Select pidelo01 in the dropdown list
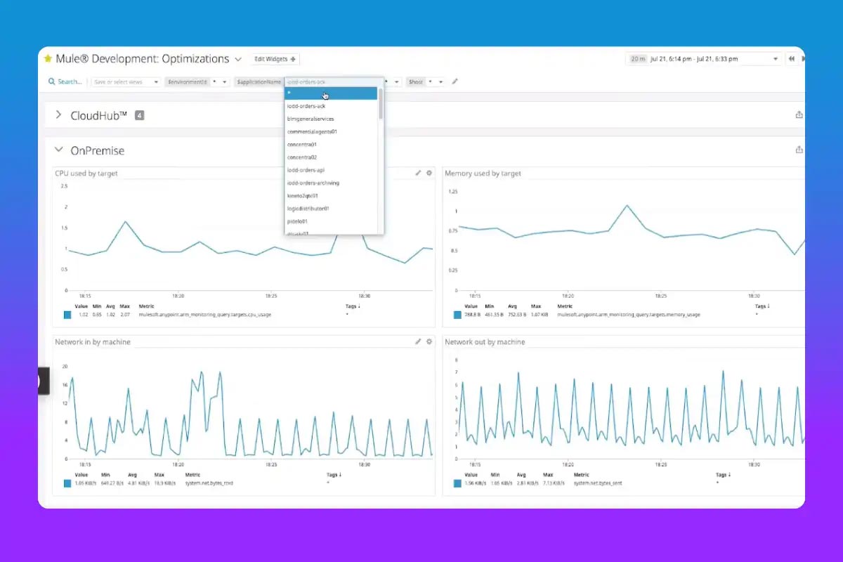This screenshot has width=843, height=562. 331,221
